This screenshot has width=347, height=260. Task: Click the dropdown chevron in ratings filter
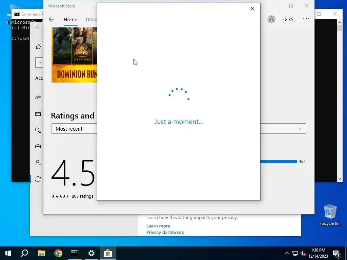tap(301, 129)
